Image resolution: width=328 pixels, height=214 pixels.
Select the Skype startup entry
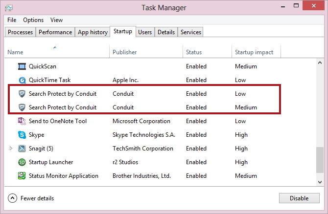36,135
